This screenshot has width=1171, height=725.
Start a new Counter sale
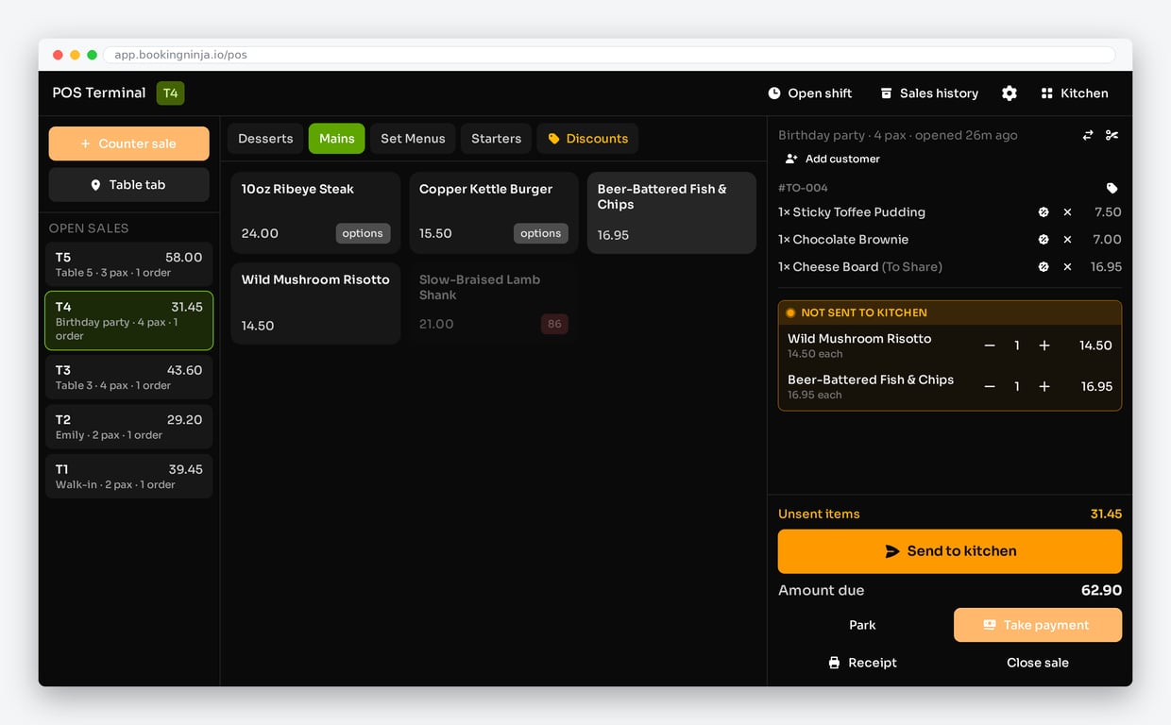pyautogui.click(x=129, y=143)
